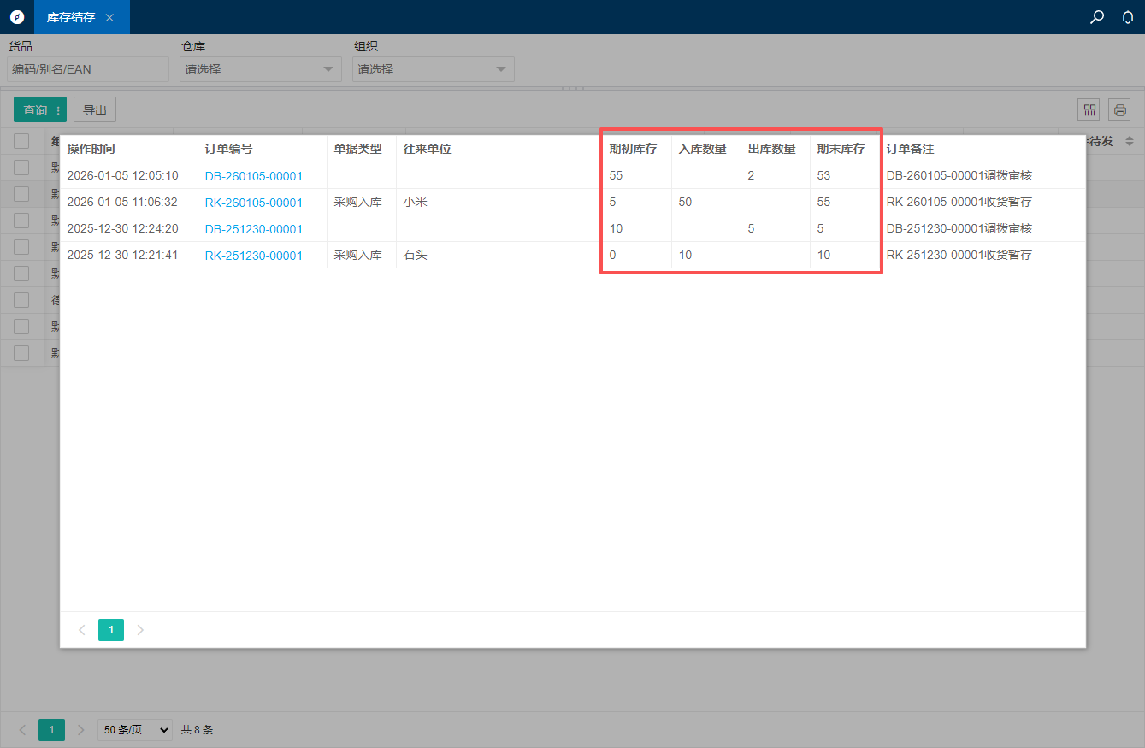This screenshot has width=1145, height=748.
Task: Click the print icon button
Action: (1119, 109)
